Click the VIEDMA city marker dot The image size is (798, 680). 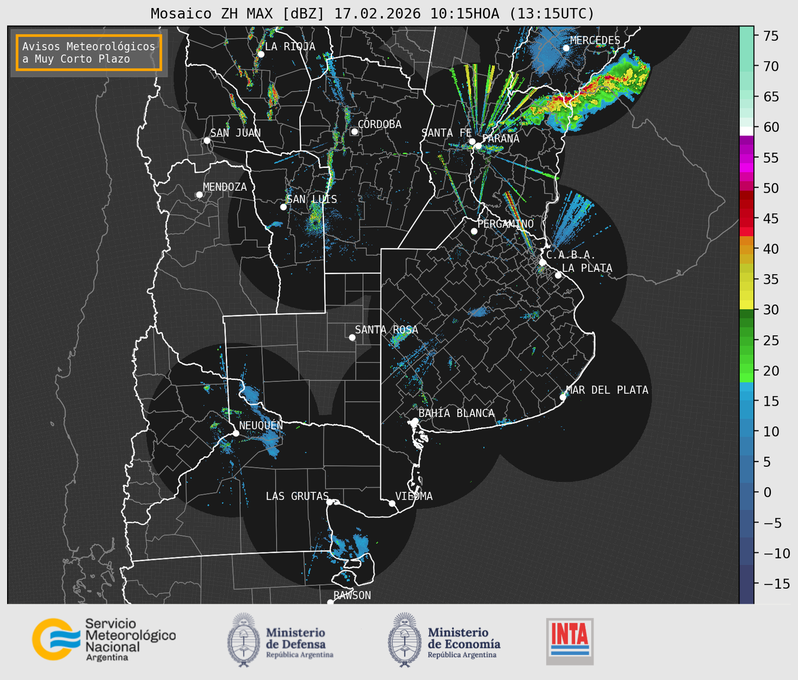click(392, 503)
